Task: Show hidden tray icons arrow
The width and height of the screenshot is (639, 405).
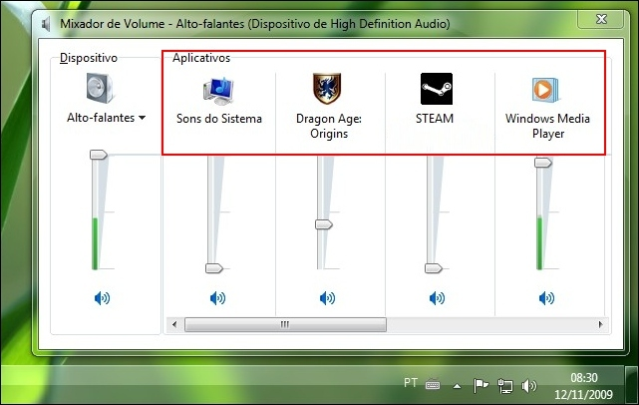Action: click(x=458, y=386)
